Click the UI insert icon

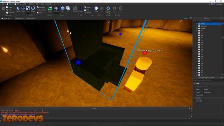pyautogui.click(x=68, y=9)
